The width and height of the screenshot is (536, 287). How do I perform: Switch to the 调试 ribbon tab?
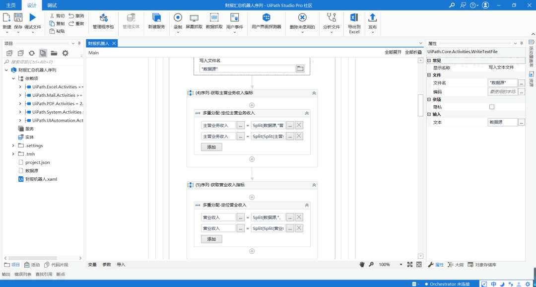pos(52,5)
